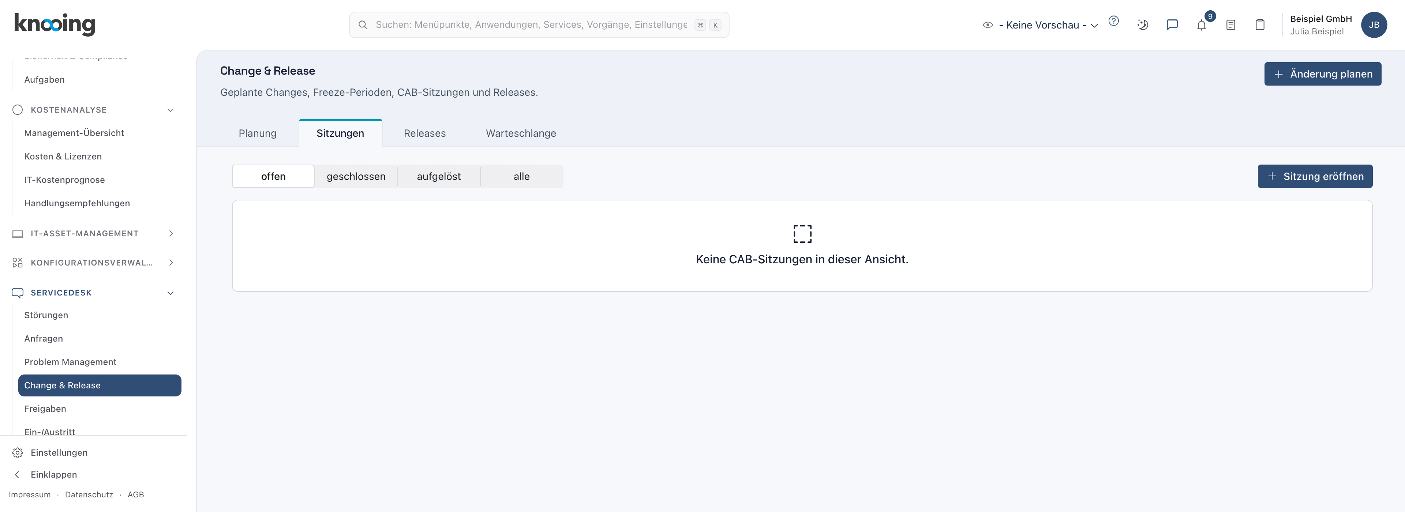The image size is (1405, 512).
Task: Open the document list icon in header
Action: tap(1230, 25)
